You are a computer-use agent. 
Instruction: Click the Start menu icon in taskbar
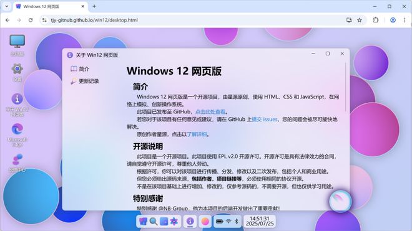point(143,222)
